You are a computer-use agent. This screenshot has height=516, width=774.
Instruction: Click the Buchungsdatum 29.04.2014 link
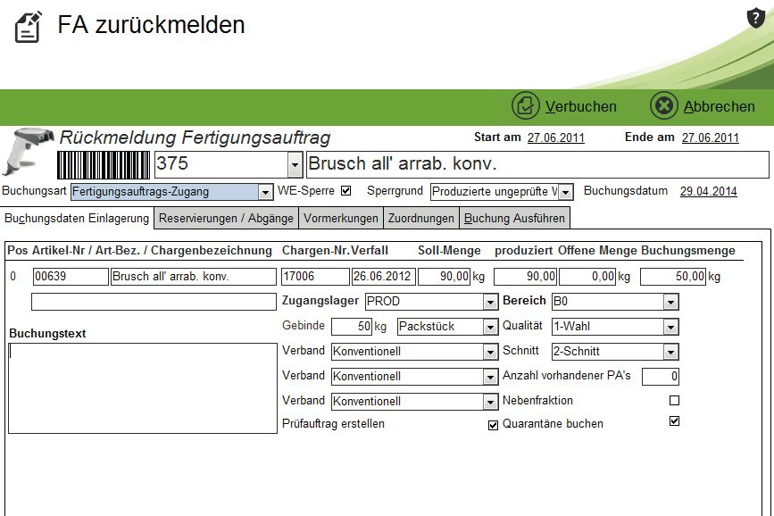click(x=708, y=191)
